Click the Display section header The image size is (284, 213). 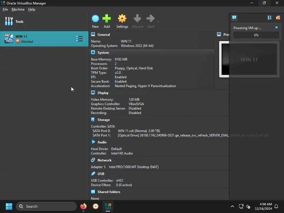coord(103,93)
